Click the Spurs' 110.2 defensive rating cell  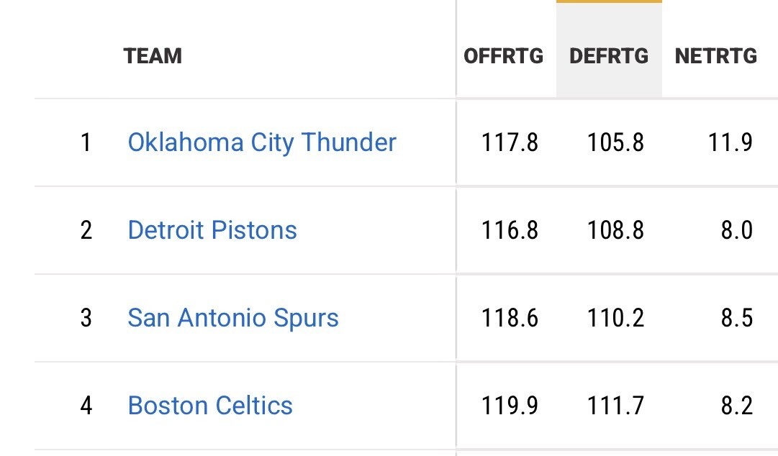[x=615, y=318]
